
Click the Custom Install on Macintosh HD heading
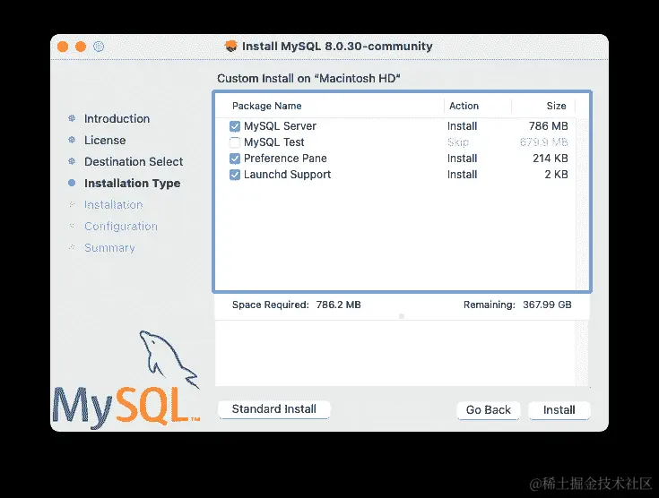coord(308,79)
